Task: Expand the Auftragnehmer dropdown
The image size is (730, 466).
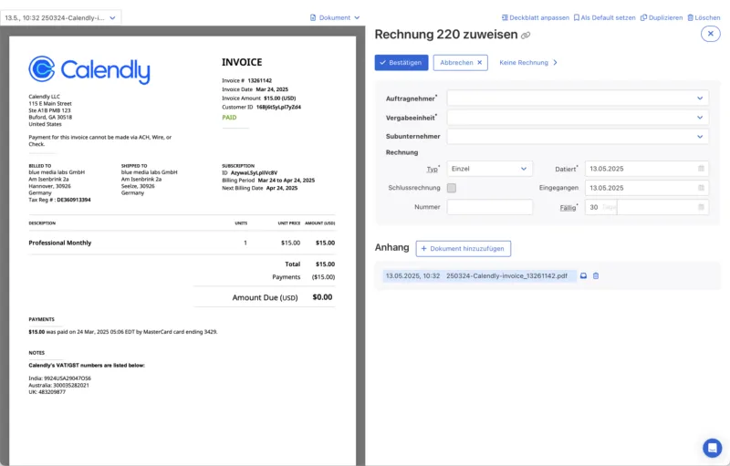Action: (577, 98)
